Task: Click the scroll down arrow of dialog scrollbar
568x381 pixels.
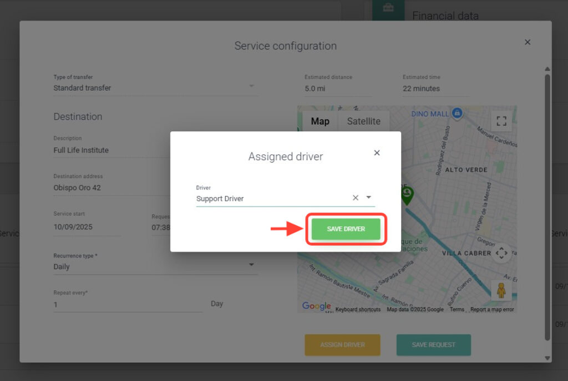Action: [x=547, y=358]
